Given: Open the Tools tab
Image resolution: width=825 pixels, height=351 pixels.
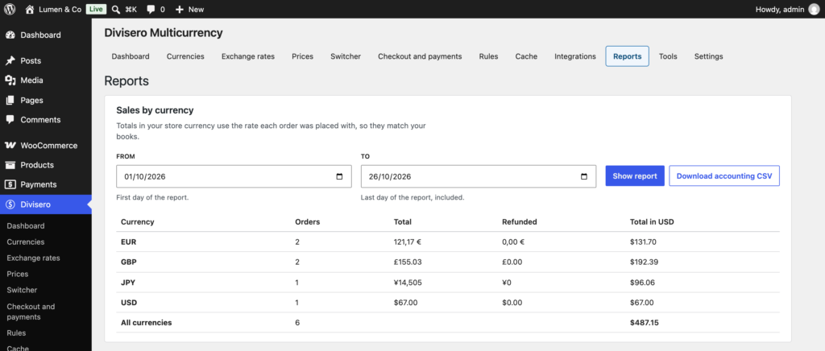Looking at the screenshot, I should point(668,56).
